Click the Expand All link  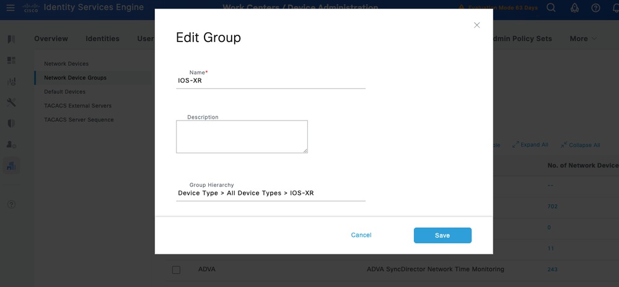click(534, 145)
